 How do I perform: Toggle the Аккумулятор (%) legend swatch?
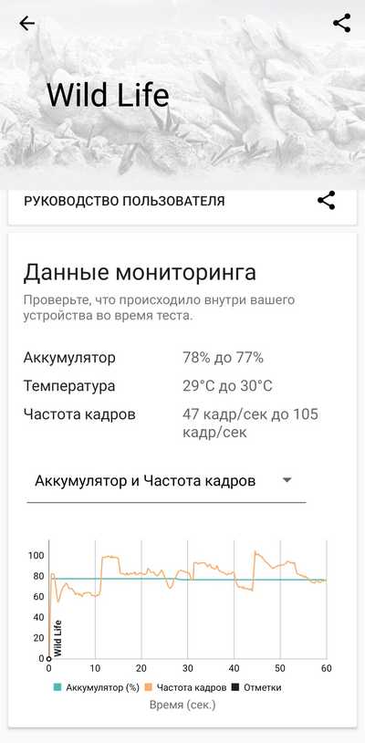(x=58, y=687)
